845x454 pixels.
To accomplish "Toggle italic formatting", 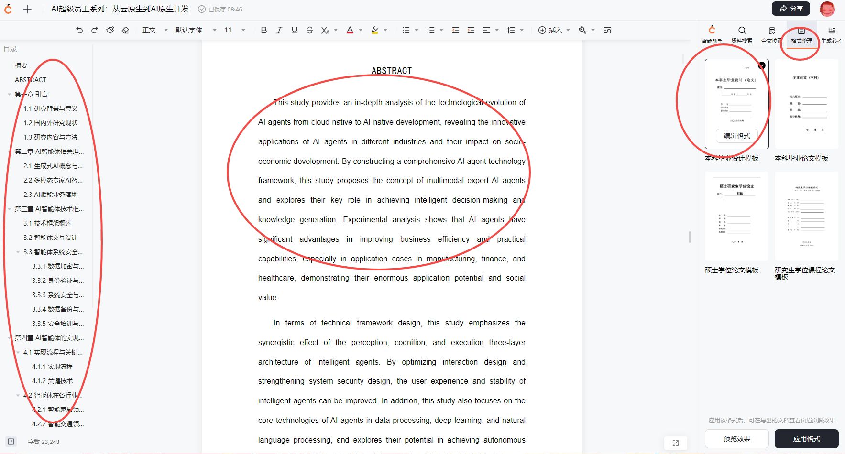I will (279, 30).
